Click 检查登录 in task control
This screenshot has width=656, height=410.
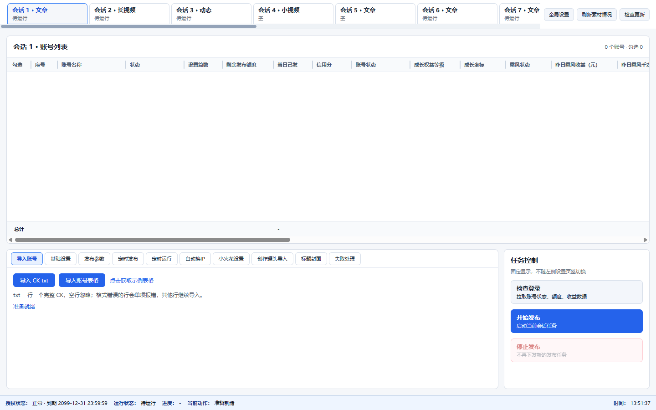(577, 292)
